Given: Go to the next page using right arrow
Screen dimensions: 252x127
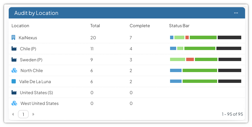Looking at the screenshot, I should point(33,114).
